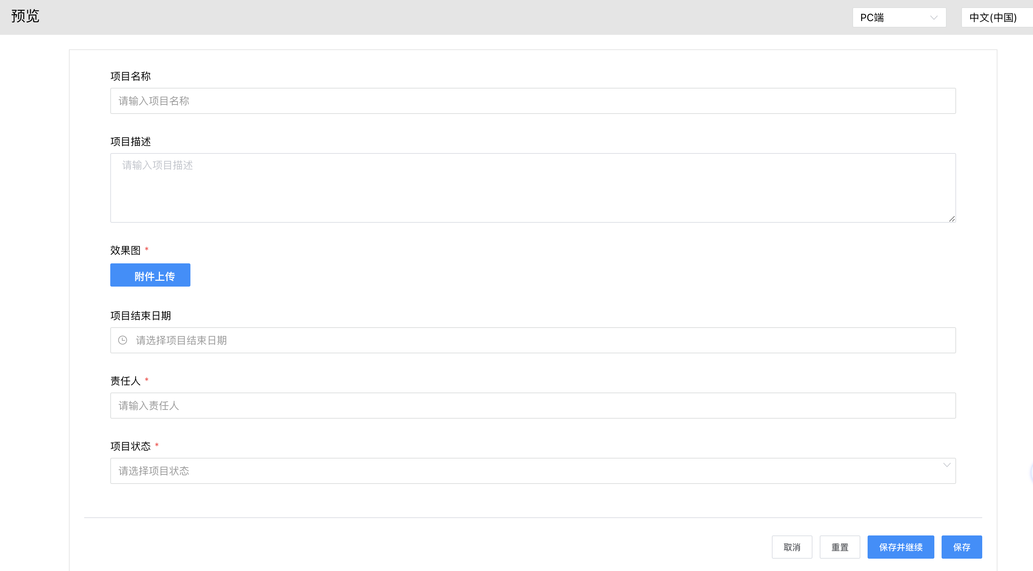Click the 效果图 field label
The height and width of the screenshot is (571, 1033).
coord(125,250)
